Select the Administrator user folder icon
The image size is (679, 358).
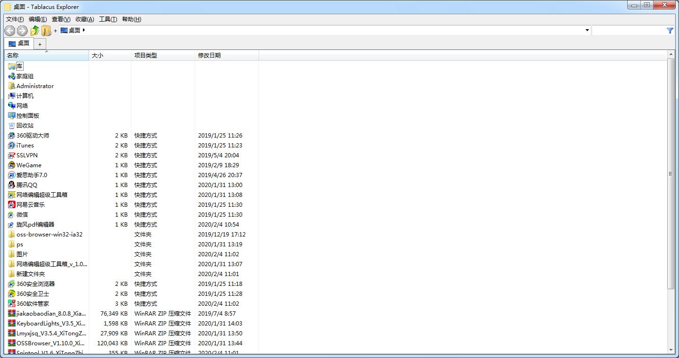(12, 86)
